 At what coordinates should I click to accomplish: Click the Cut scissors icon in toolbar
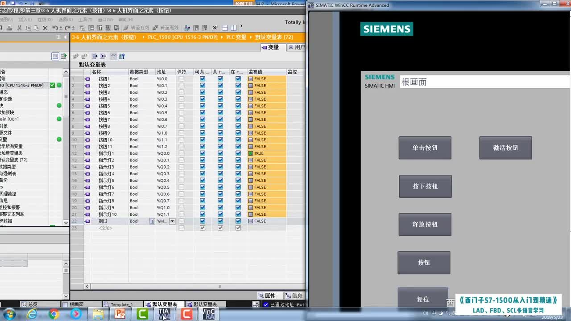[x=19, y=28]
